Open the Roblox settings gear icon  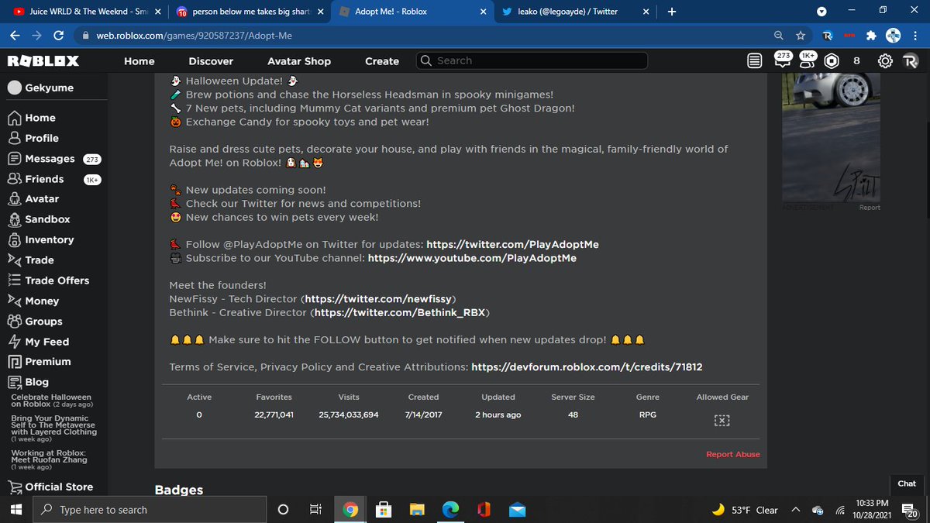[x=884, y=61]
